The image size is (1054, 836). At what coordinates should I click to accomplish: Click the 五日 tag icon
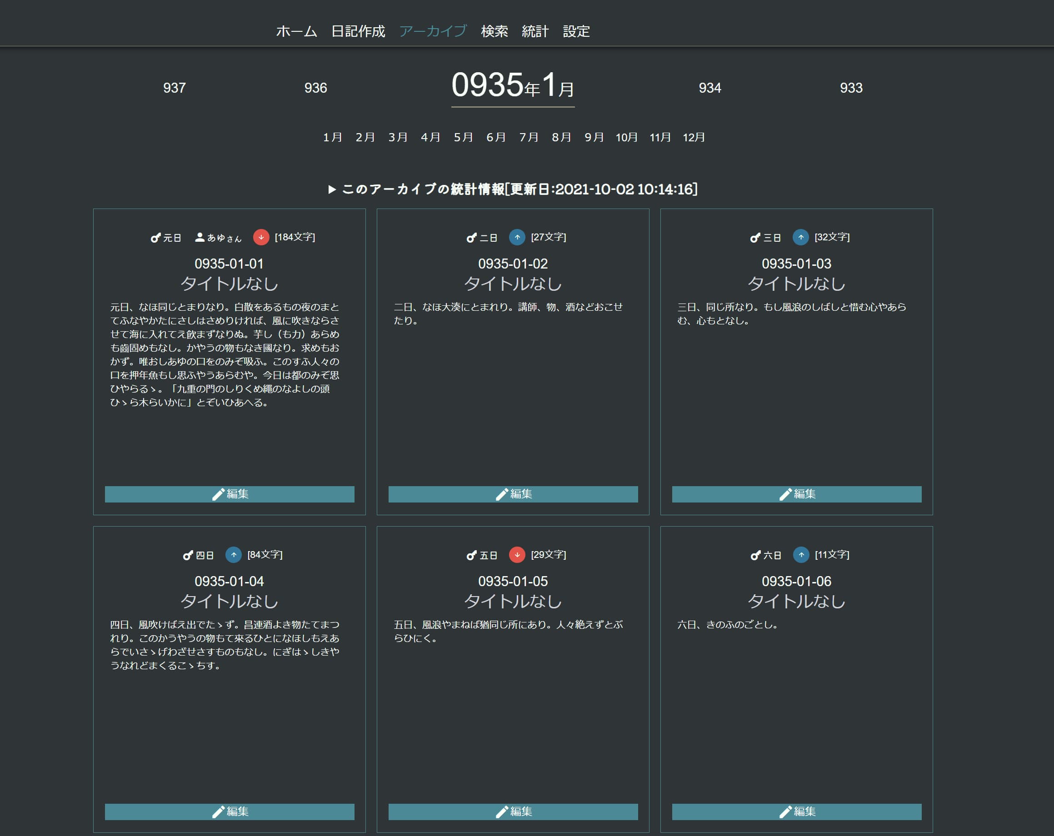471,556
